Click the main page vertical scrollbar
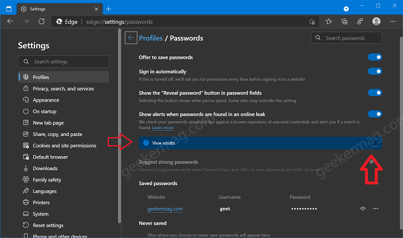 401,133
